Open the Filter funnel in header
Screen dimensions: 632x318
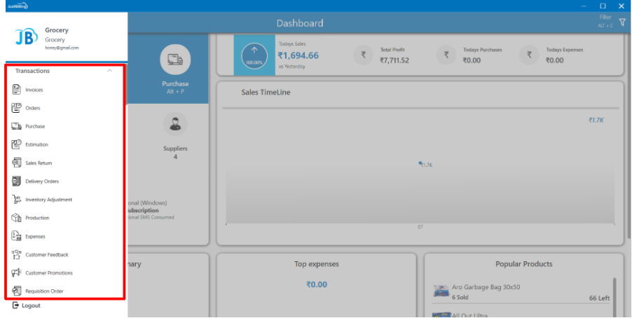pos(621,22)
